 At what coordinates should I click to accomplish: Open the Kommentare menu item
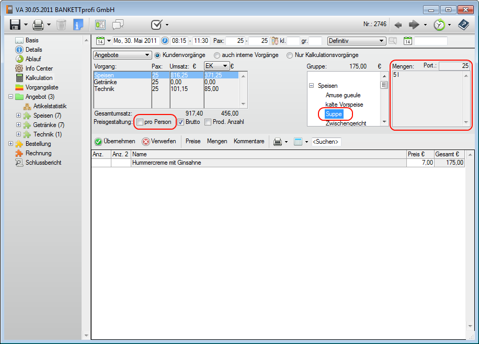click(249, 141)
